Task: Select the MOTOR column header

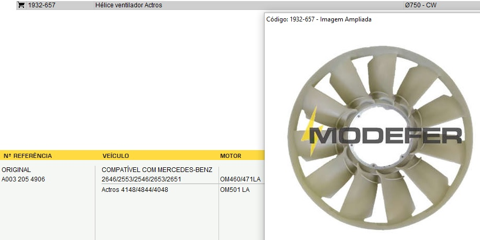Action: pyautogui.click(x=231, y=156)
